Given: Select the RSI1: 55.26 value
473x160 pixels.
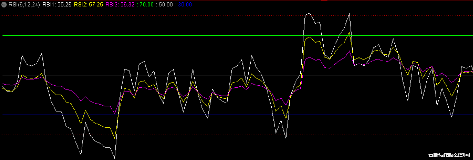Looking at the screenshot, I should [57, 5].
